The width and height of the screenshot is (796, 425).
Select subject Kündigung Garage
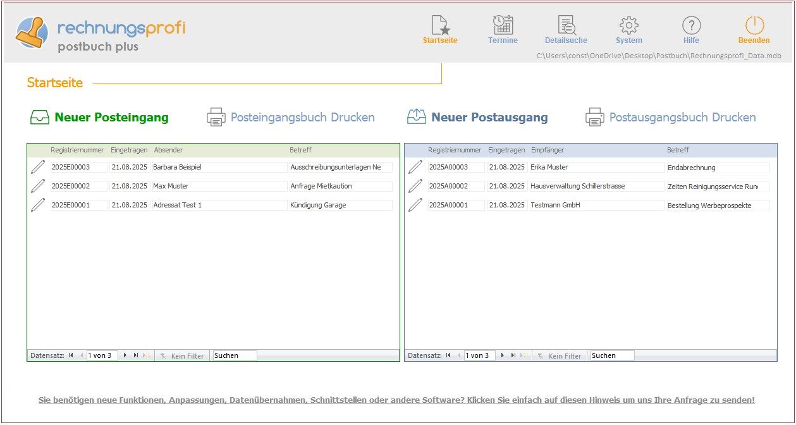coord(341,205)
